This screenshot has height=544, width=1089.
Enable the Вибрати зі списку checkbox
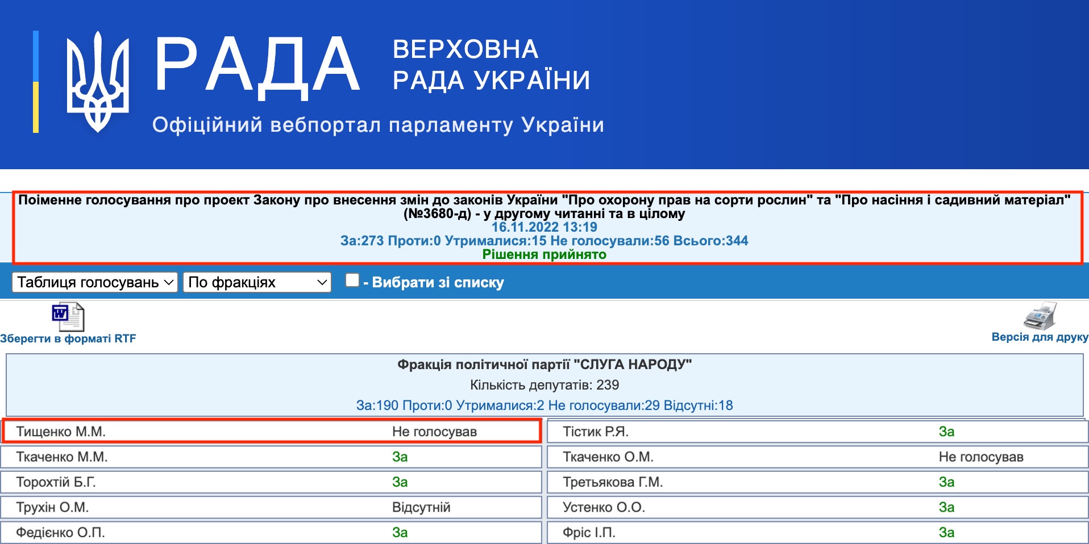click(352, 280)
